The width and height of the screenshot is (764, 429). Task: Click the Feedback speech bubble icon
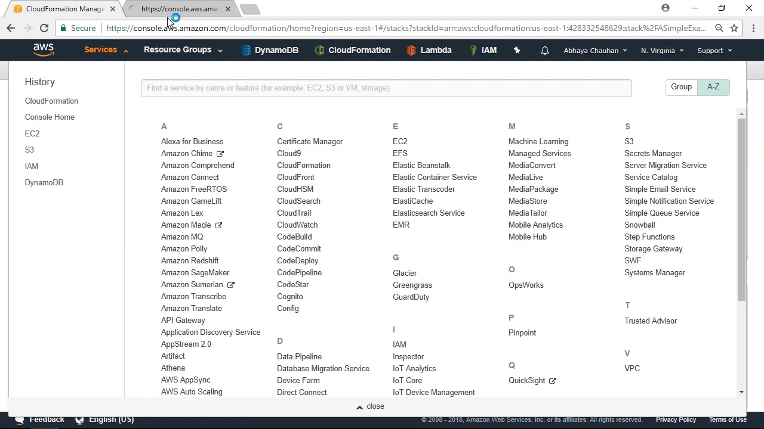19,419
